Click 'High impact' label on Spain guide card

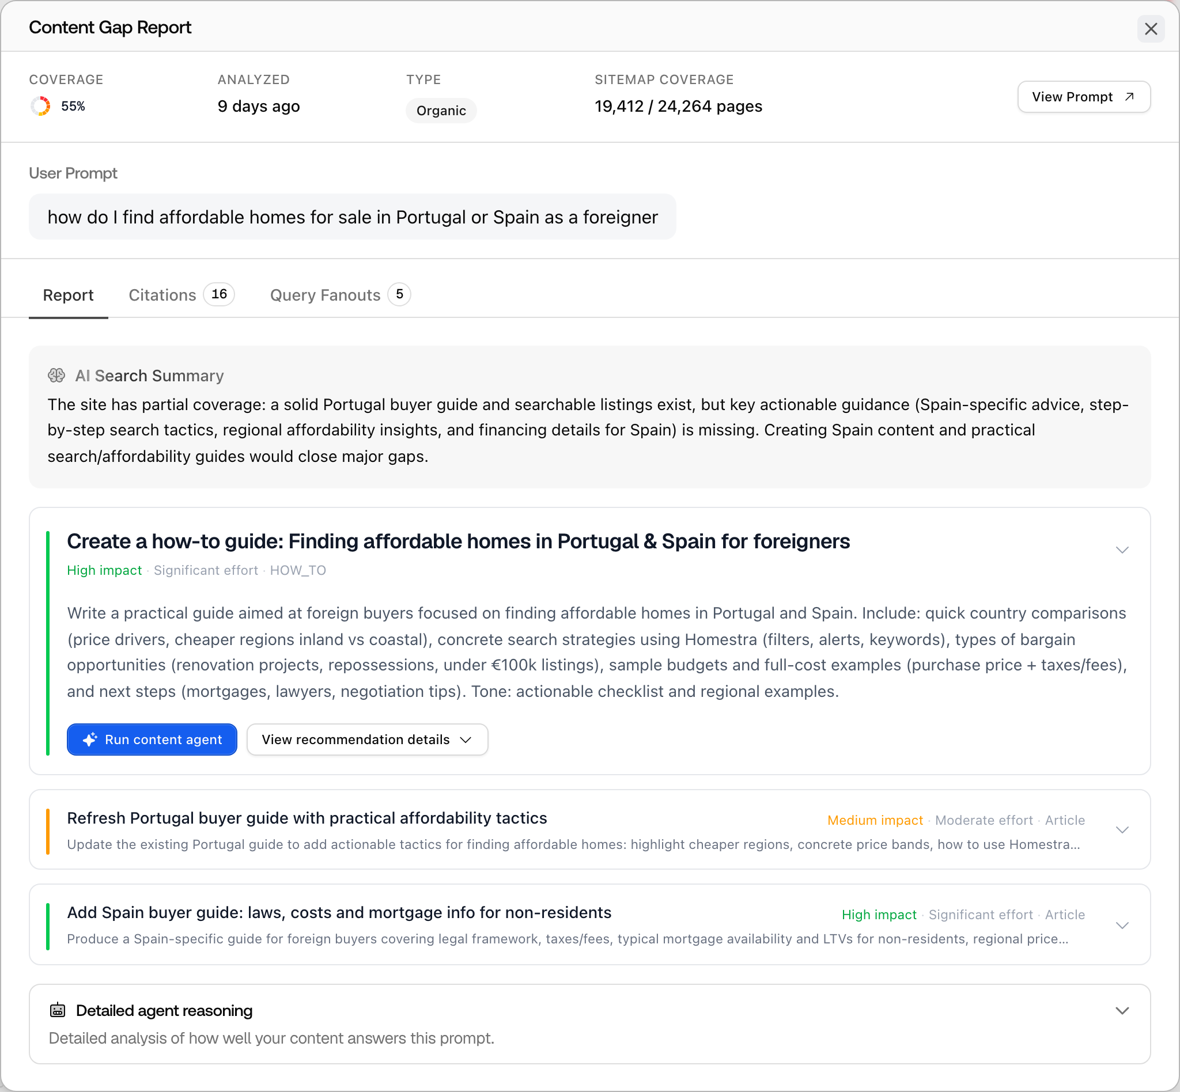pyautogui.click(x=879, y=915)
